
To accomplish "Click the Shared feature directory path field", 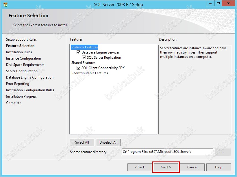I will pos(167,152).
